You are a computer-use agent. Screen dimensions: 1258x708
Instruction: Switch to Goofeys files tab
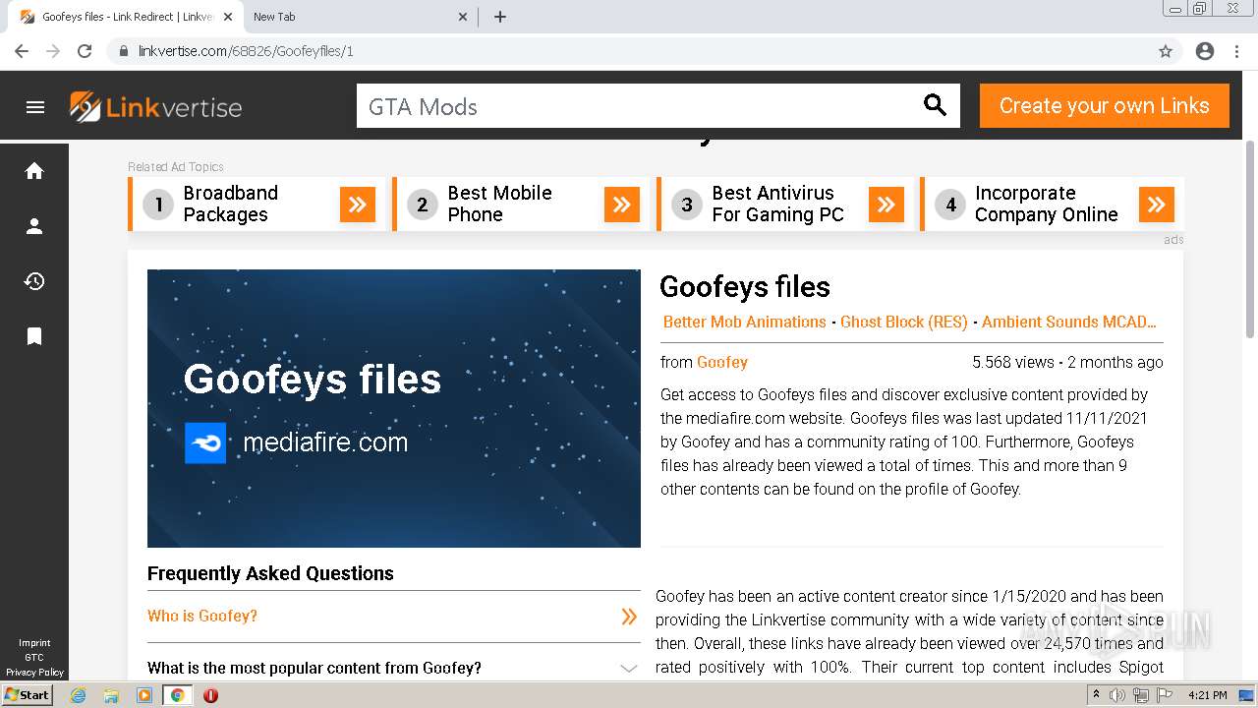pyautogui.click(x=126, y=17)
